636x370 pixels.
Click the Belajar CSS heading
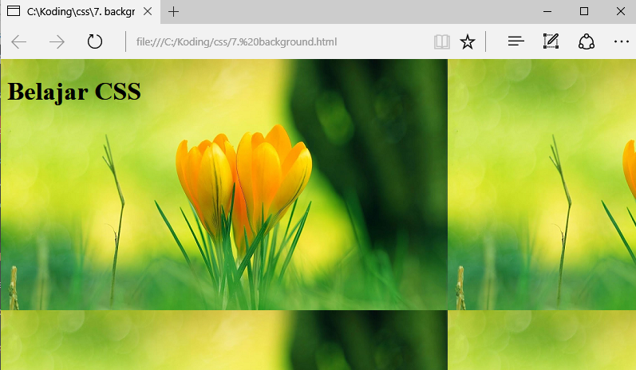click(74, 92)
